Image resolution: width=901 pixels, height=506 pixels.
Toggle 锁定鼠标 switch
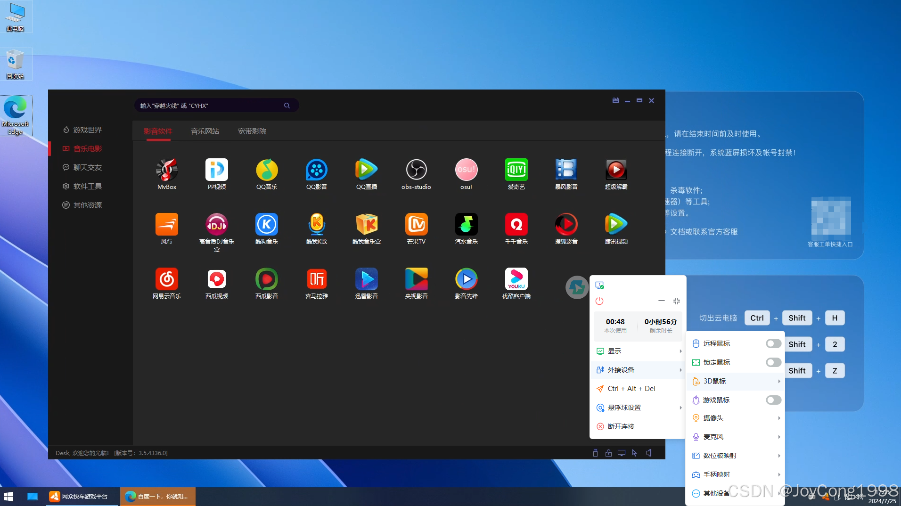click(x=773, y=362)
